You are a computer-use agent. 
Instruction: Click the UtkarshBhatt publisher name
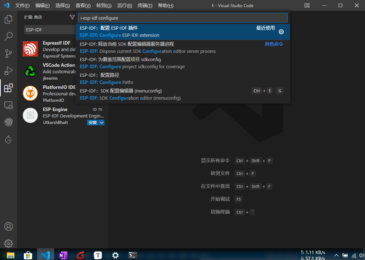(x=55, y=122)
